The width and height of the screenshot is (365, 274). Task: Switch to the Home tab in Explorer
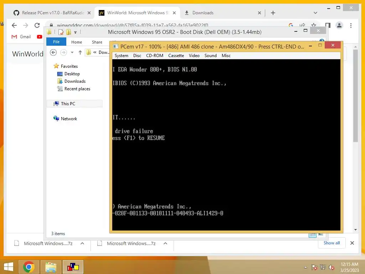tap(77, 42)
